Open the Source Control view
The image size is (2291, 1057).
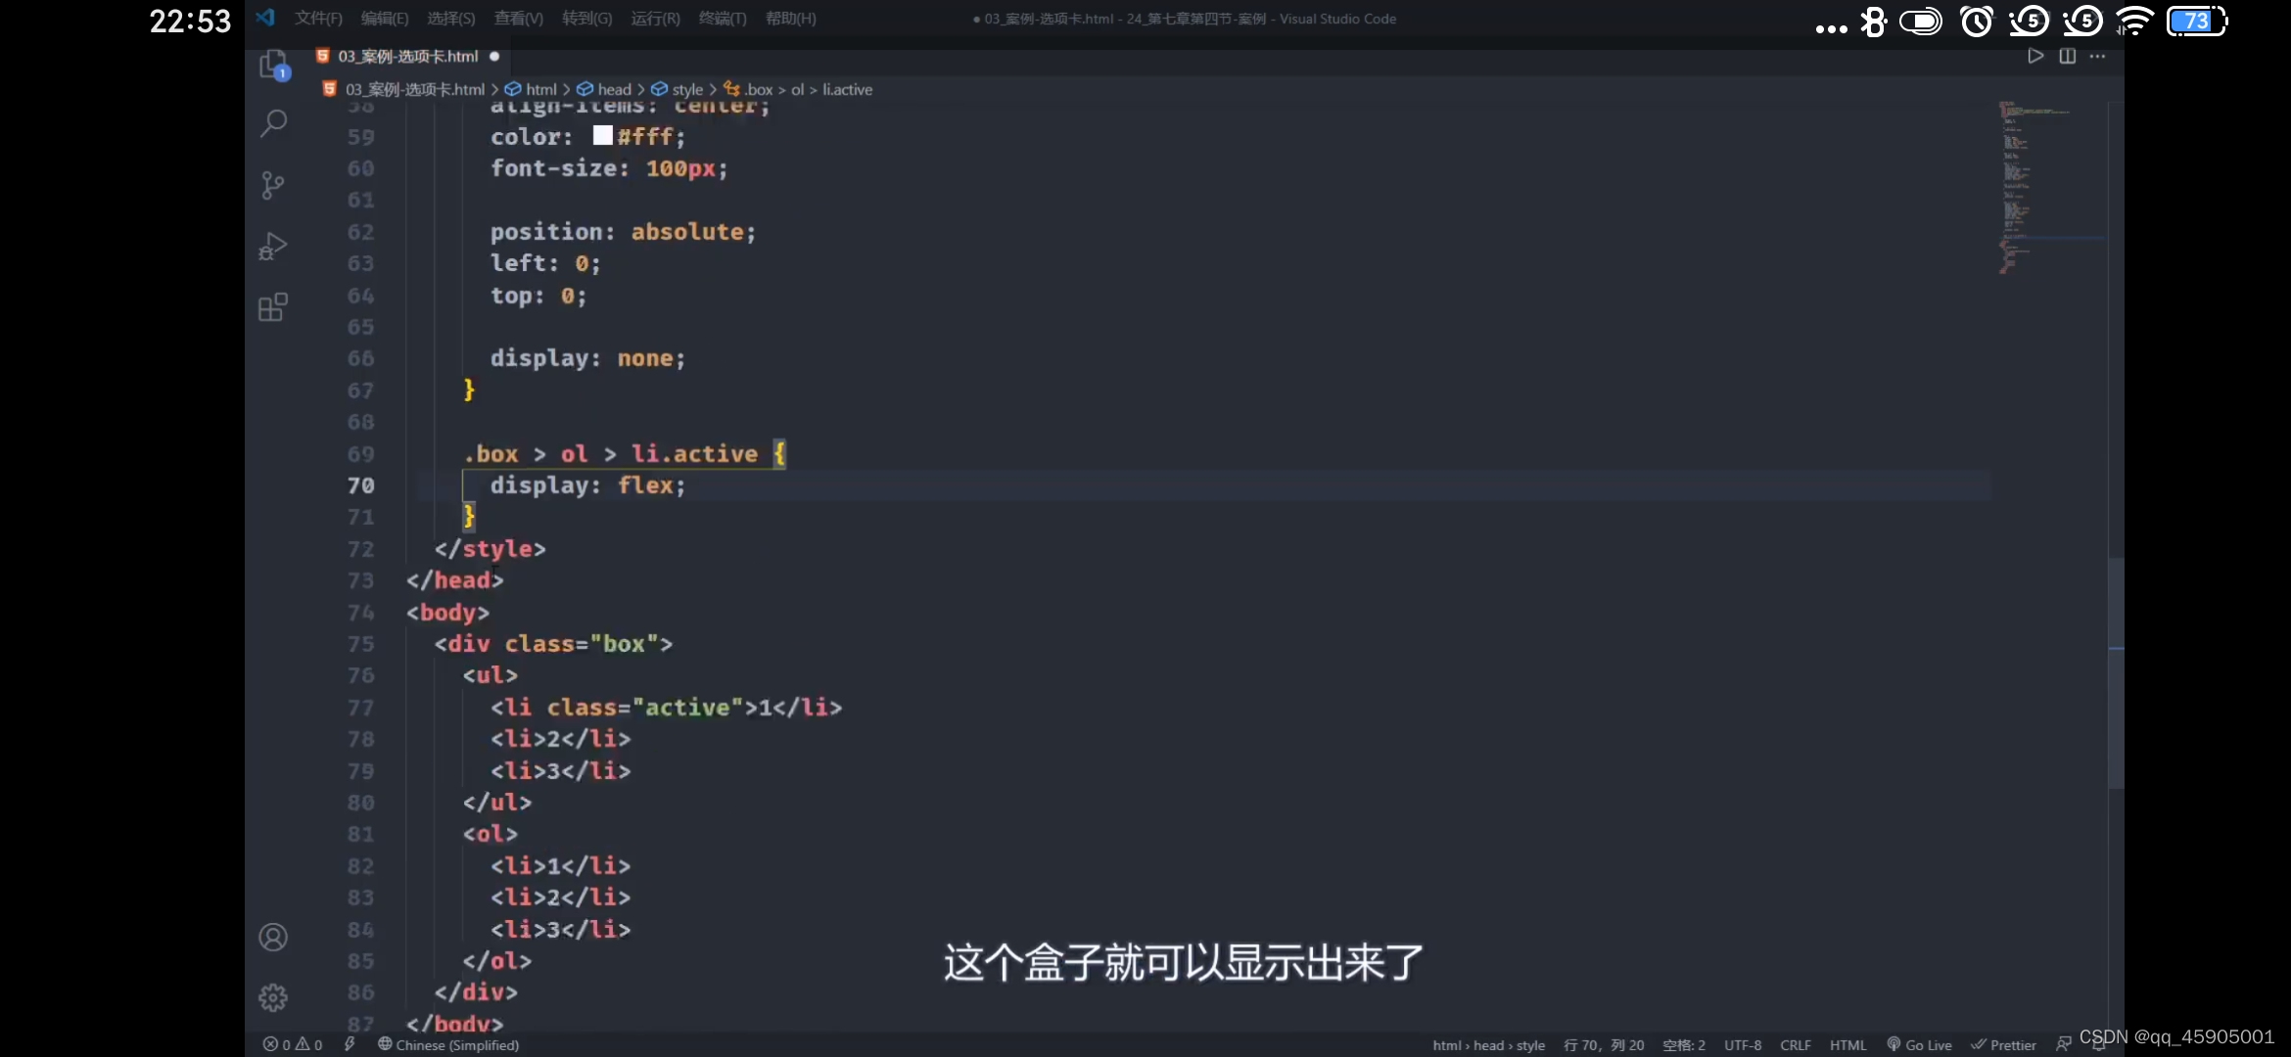[x=272, y=185]
